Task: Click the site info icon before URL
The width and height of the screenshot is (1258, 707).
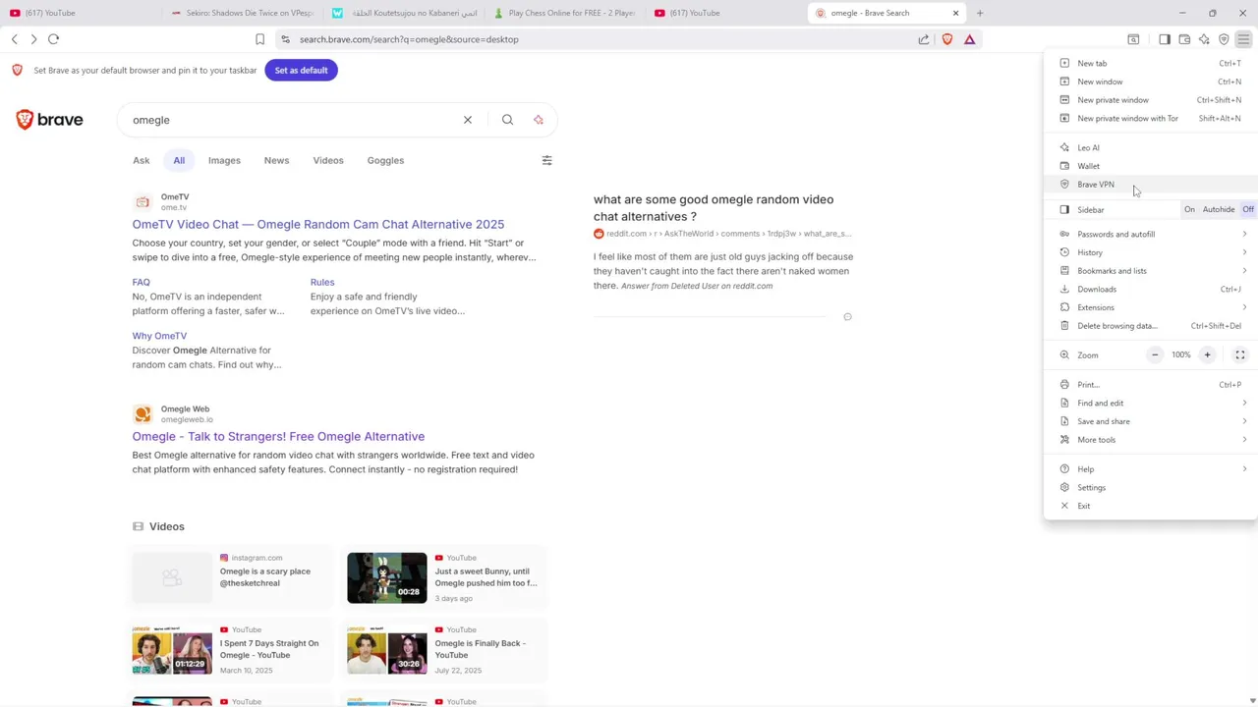Action: 285,39
